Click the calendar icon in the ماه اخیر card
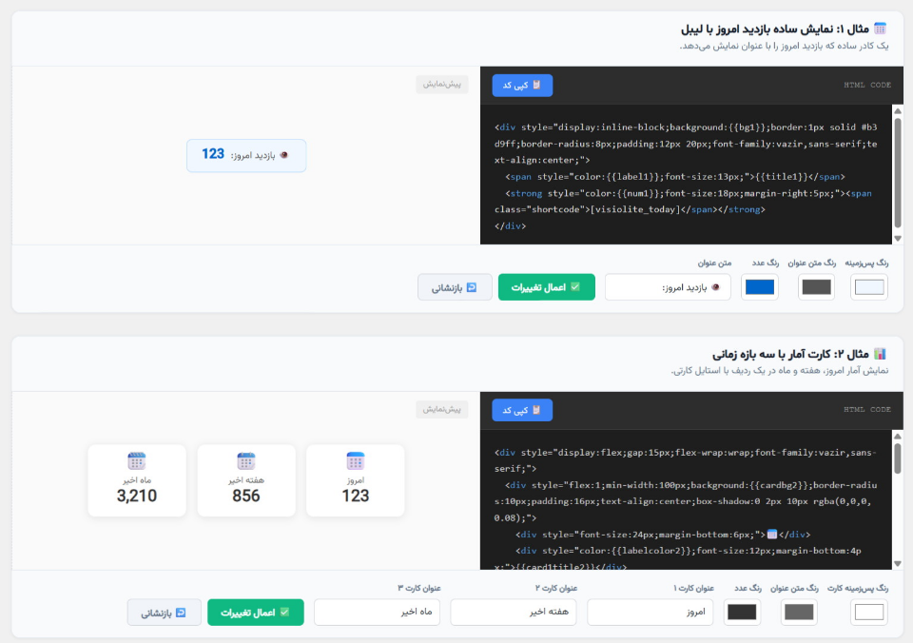This screenshot has width=913, height=643. [x=137, y=460]
